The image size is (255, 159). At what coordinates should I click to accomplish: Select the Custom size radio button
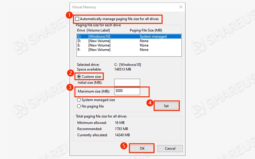(x=79, y=77)
